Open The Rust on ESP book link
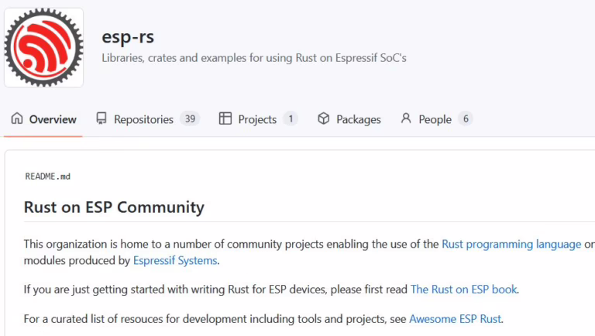595x336 pixels. (x=463, y=290)
